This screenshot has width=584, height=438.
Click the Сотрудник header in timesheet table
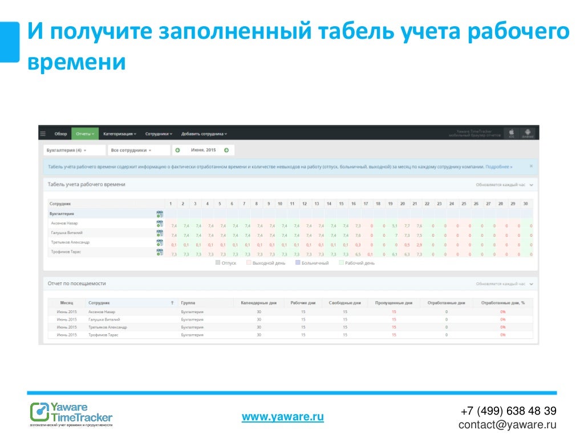tap(60, 204)
